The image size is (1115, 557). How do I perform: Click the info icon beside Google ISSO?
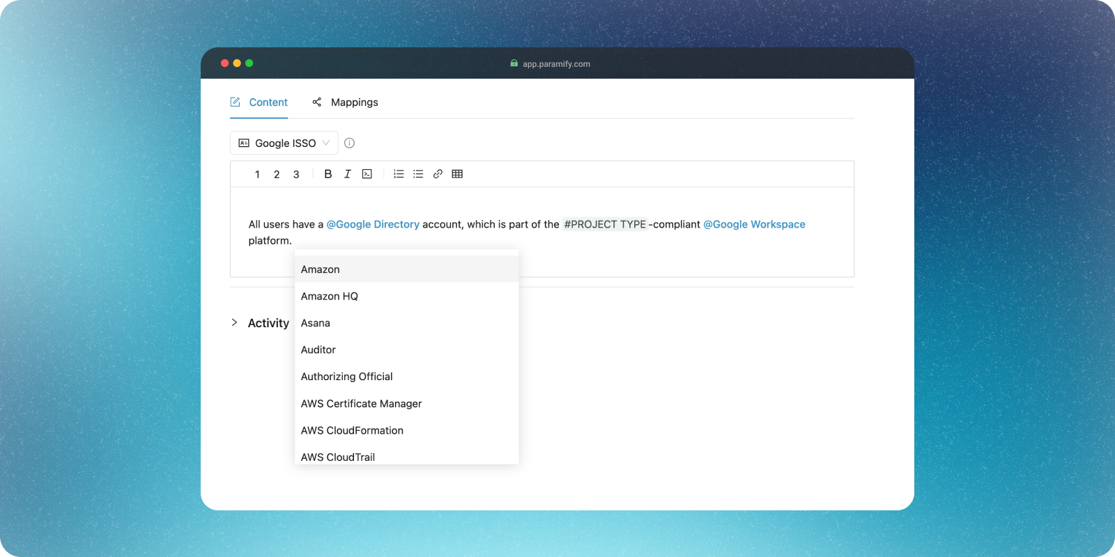coord(350,143)
